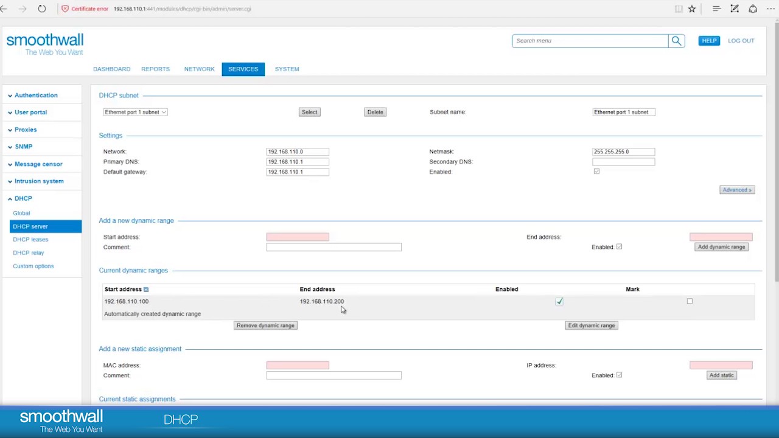
Task: Click the Add dynamic range button
Action: click(x=721, y=247)
